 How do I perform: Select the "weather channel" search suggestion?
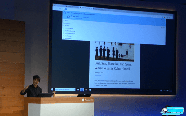pos(69,28)
